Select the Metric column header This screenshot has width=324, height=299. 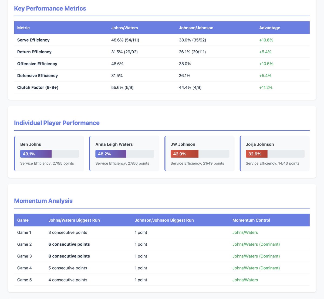tap(23, 28)
